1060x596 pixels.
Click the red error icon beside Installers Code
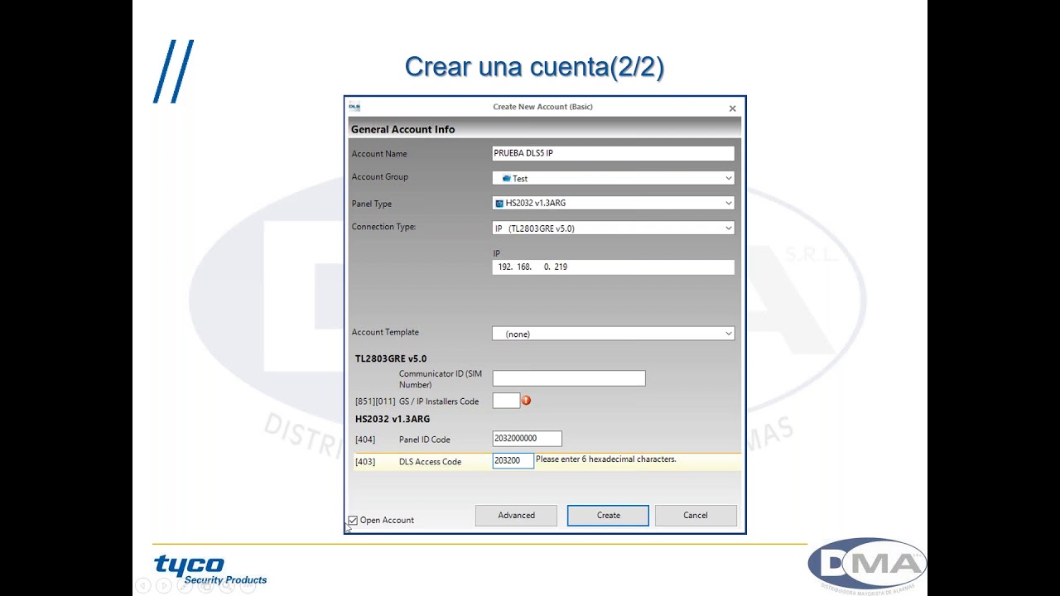(x=526, y=401)
